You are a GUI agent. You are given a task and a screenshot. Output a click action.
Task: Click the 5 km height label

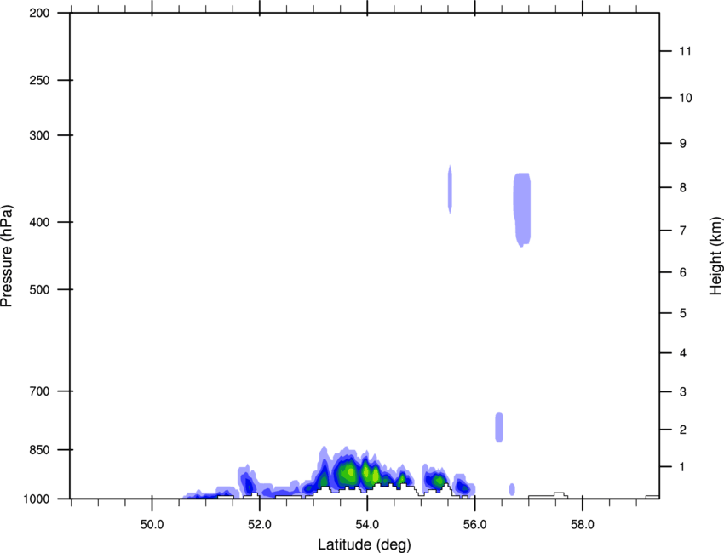pyautogui.click(x=682, y=314)
